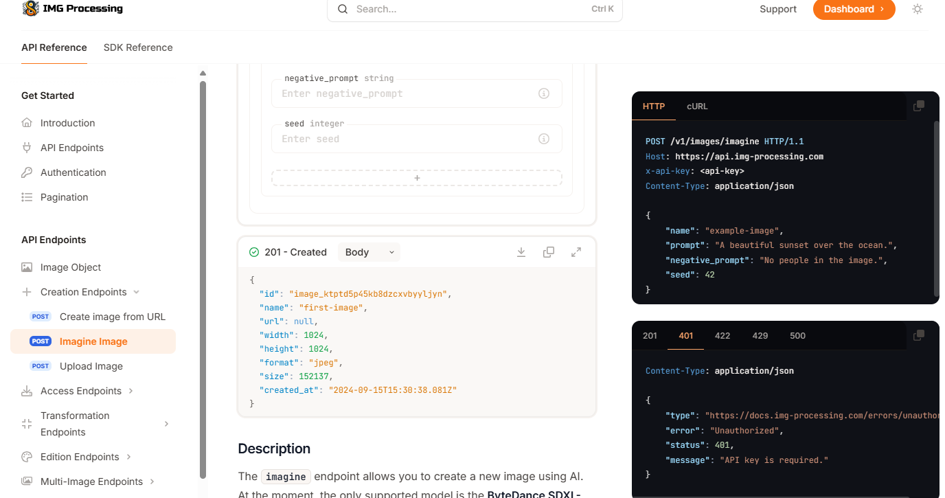945x498 pixels.
Task: Open the Dashboard
Action: pos(854,9)
